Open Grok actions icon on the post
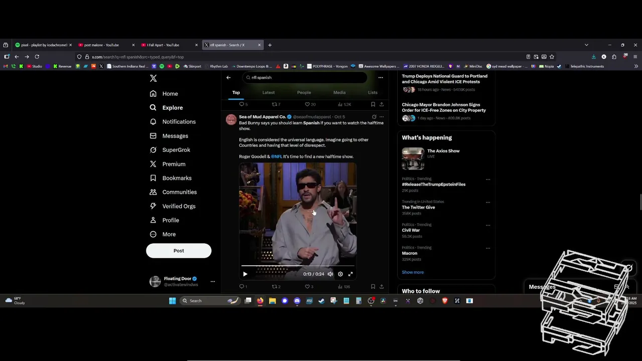Viewport: 642px width, 361px height. [374, 117]
